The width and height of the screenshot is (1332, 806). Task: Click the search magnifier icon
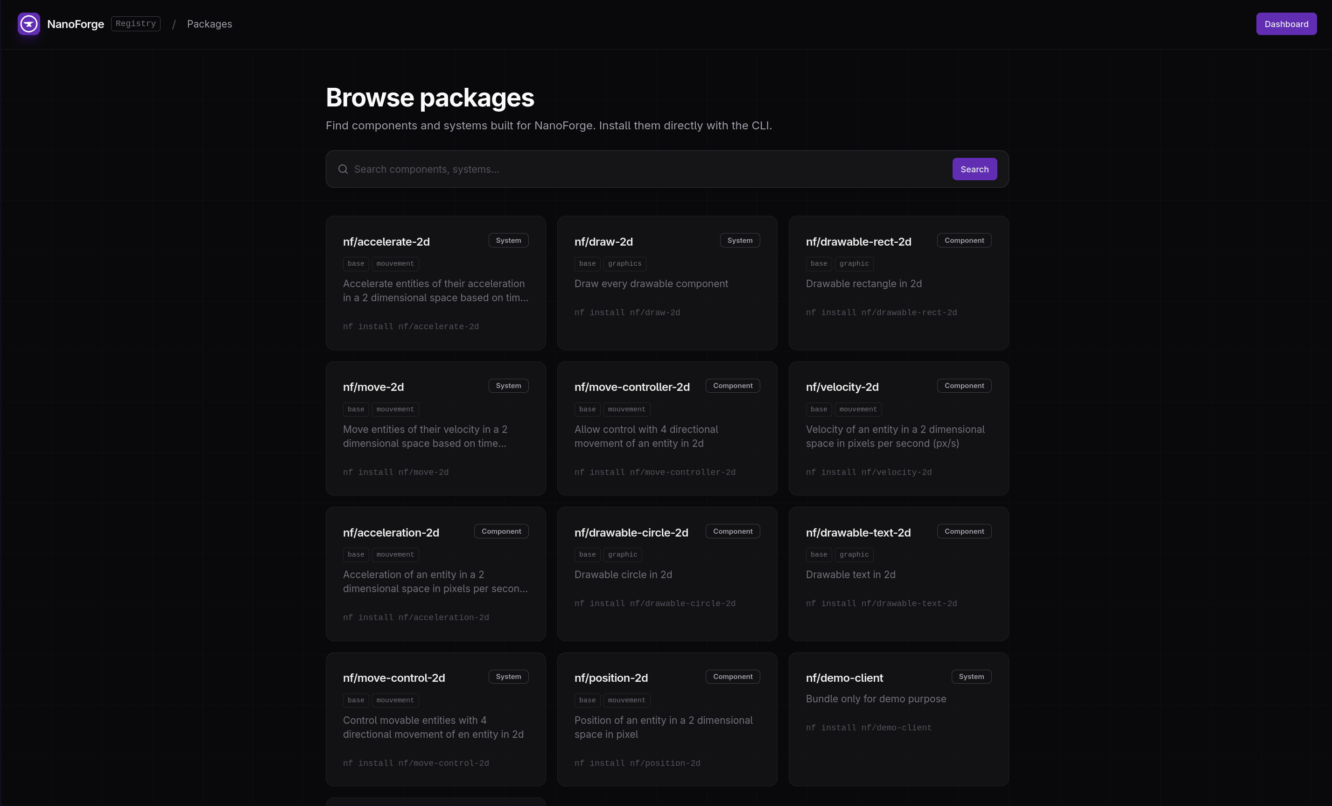click(x=343, y=170)
